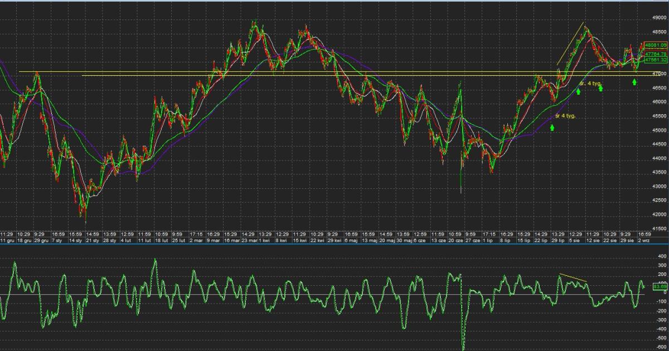Screen dimensions: 669x351
Task: Click the '23 mar' date on the time axis
Action: tap(248, 240)
